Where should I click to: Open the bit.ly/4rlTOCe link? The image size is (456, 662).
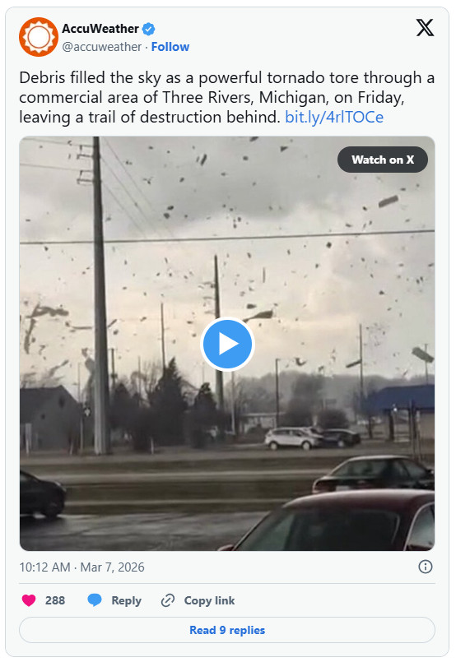pyautogui.click(x=334, y=117)
